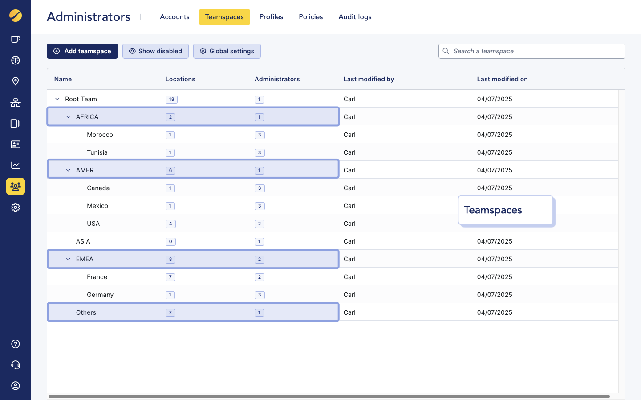The width and height of the screenshot is (641, 400).
Task: Open the support headset icon
Action: (16, 364)
